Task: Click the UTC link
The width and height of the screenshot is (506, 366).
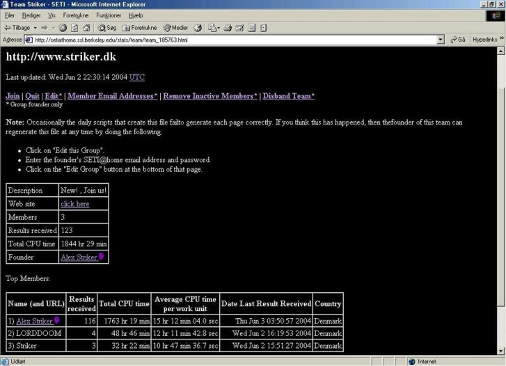Action: tap(137, 77)
